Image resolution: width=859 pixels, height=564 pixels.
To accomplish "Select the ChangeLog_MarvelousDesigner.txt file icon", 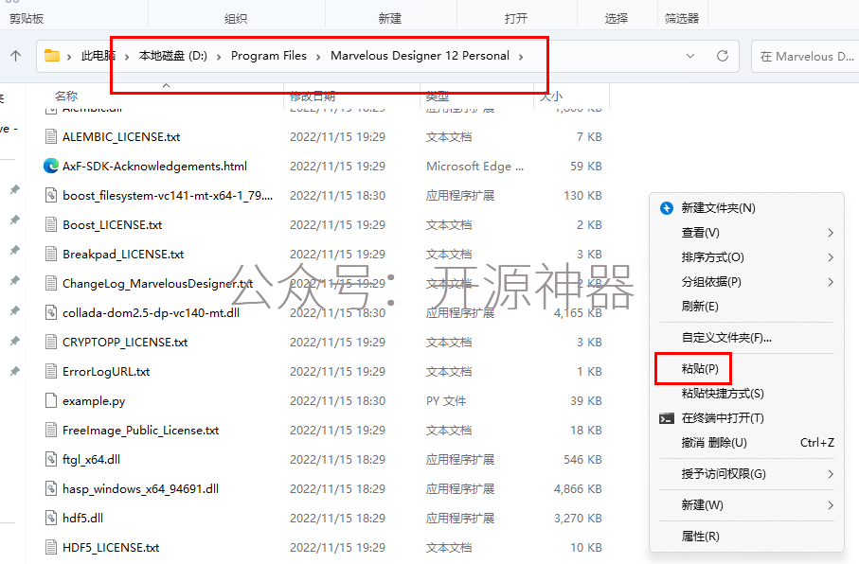I will coord(51,284).
